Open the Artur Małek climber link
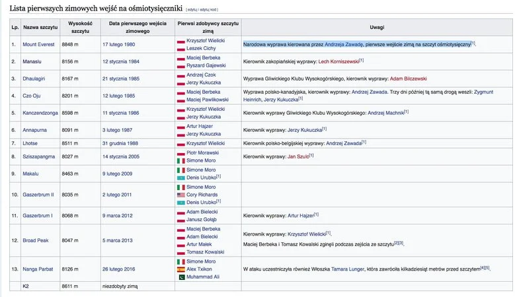This screenshot has width=515, height=297. [199, 244]
